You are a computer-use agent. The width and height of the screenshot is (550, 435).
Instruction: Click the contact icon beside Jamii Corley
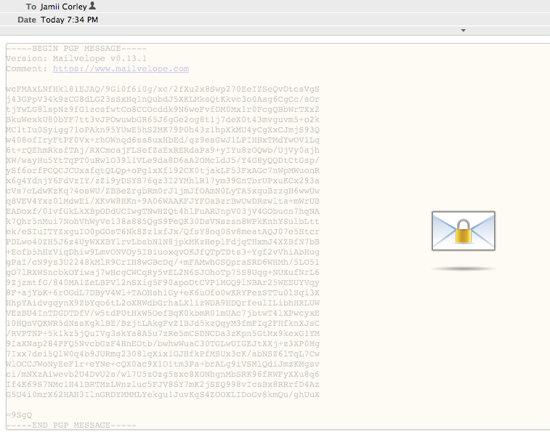click(92, 6)
